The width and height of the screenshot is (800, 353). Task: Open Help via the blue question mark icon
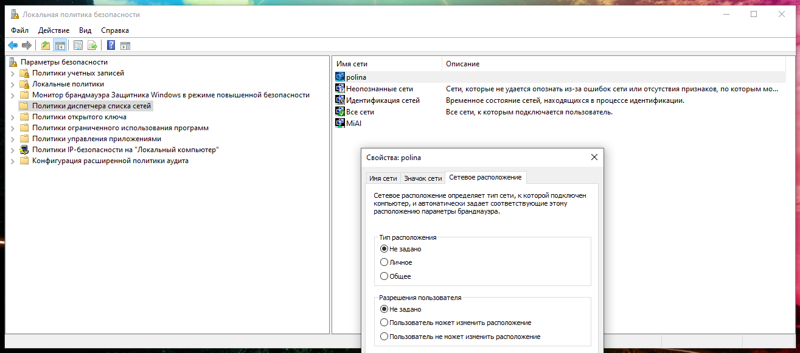[x=111, y=45]
